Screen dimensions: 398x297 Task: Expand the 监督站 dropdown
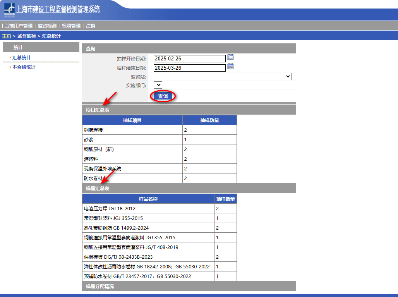(222, 77)
